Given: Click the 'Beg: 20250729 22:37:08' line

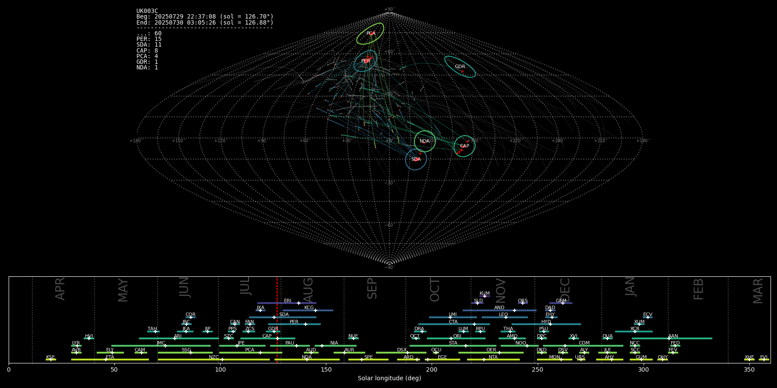Looking at the screenshot, I should point(205,17).
